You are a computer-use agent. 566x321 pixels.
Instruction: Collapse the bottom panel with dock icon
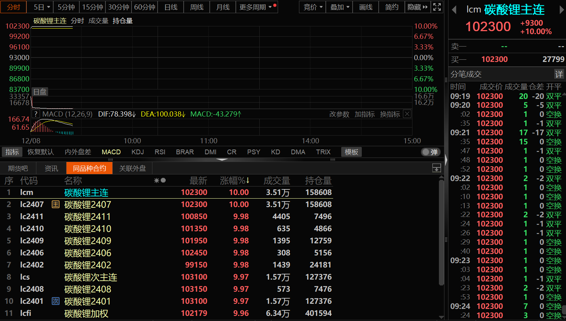437,168
